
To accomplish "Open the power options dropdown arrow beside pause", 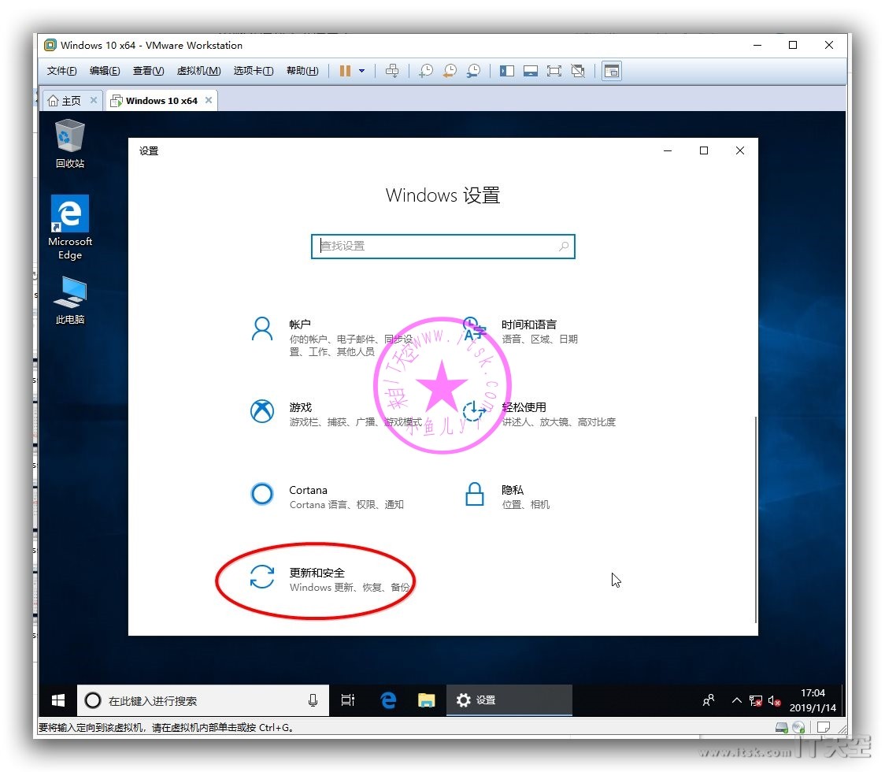I will point(361,71).
